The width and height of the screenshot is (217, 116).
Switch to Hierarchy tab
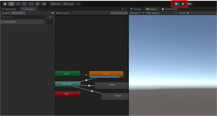pyautogui.click(x=9, y=9)
